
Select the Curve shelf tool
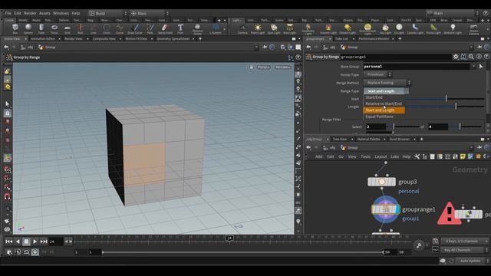coord(120,29)
